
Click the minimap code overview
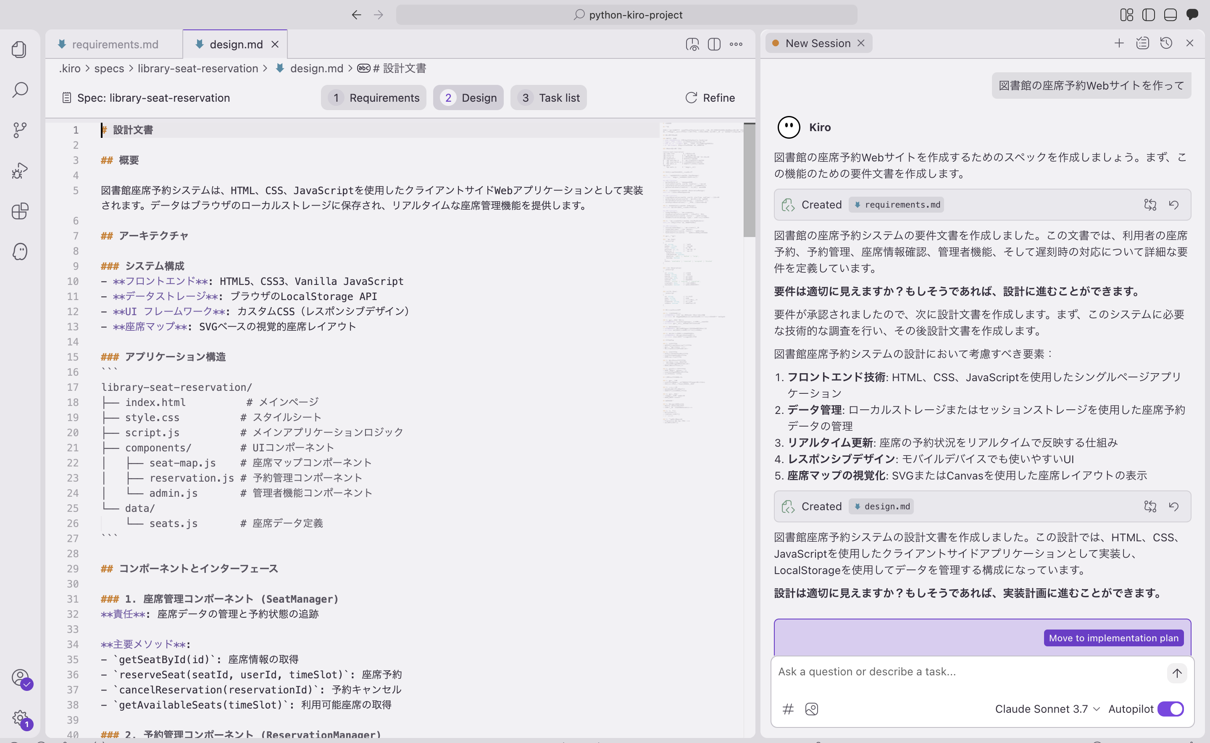pos(702,273)
